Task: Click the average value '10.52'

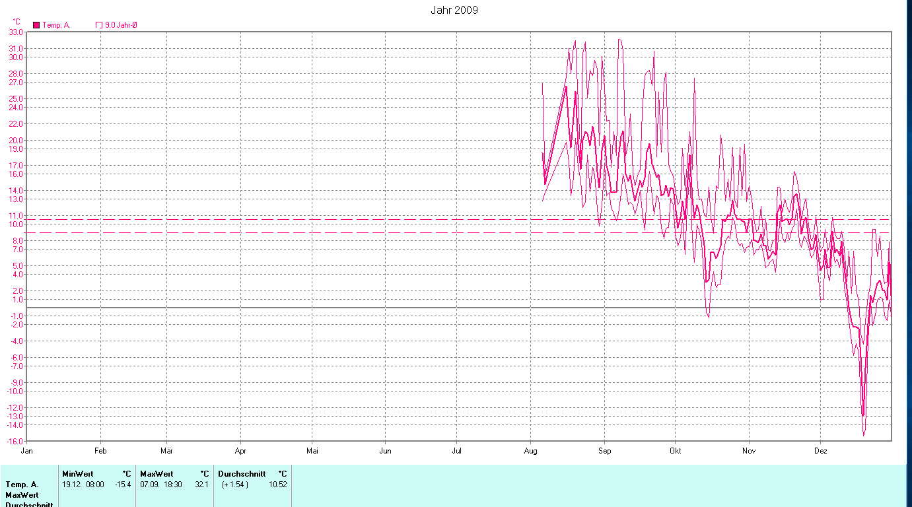Action: 278,485
